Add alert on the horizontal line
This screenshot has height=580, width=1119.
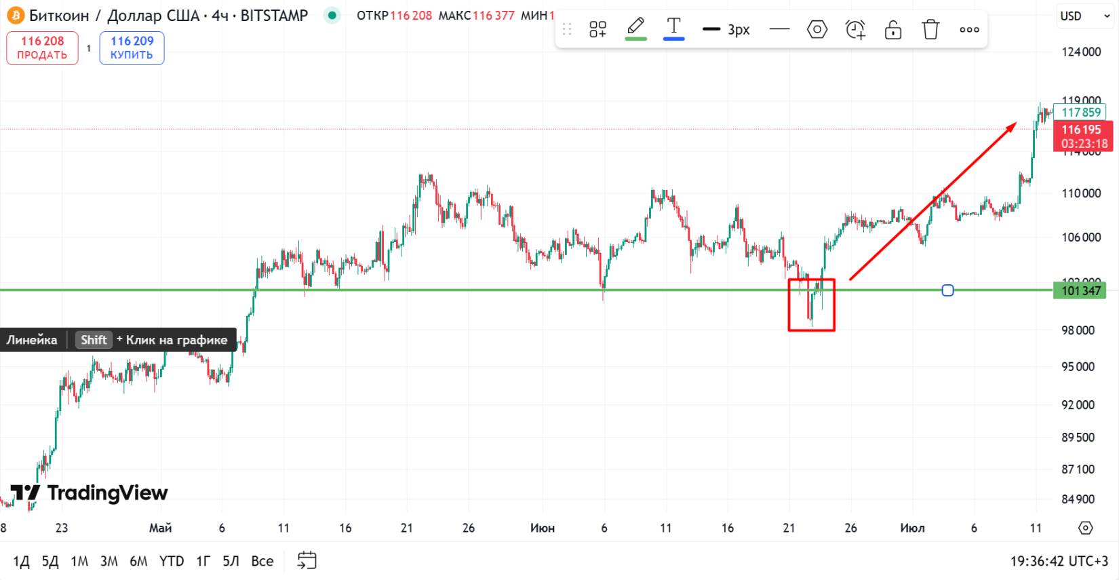[x=855, y=29]
